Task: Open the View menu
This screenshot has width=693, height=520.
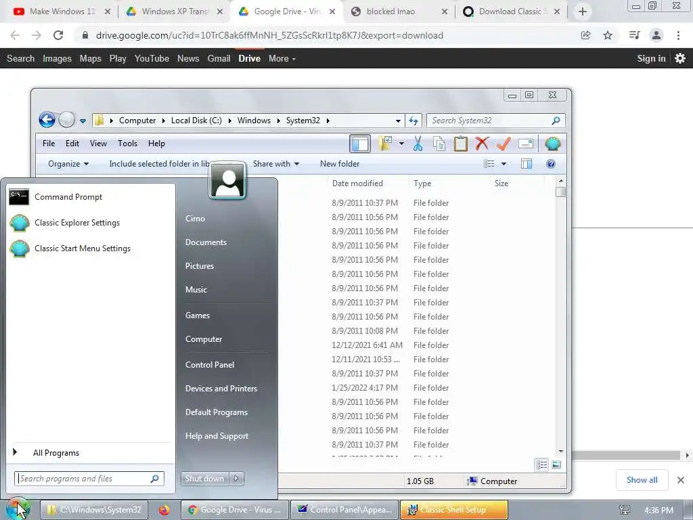Action: point(98,144)
